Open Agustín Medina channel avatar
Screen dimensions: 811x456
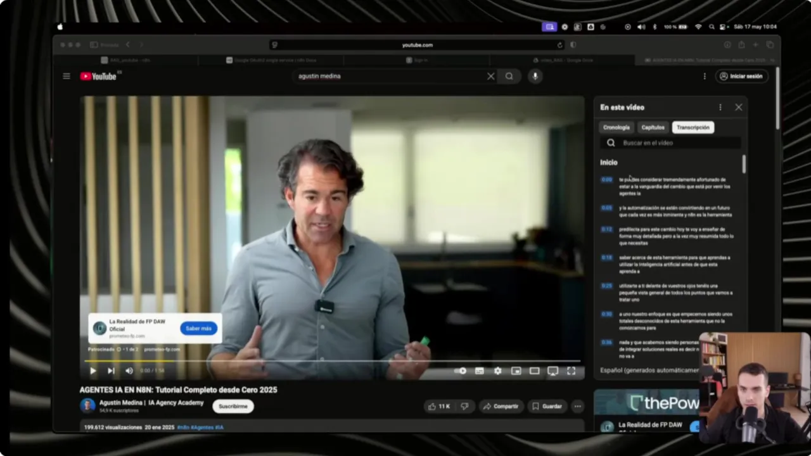(87, 405)
